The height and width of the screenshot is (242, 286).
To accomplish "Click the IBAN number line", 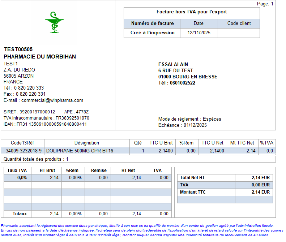I will pyautogui.click(x=45, y=124).
